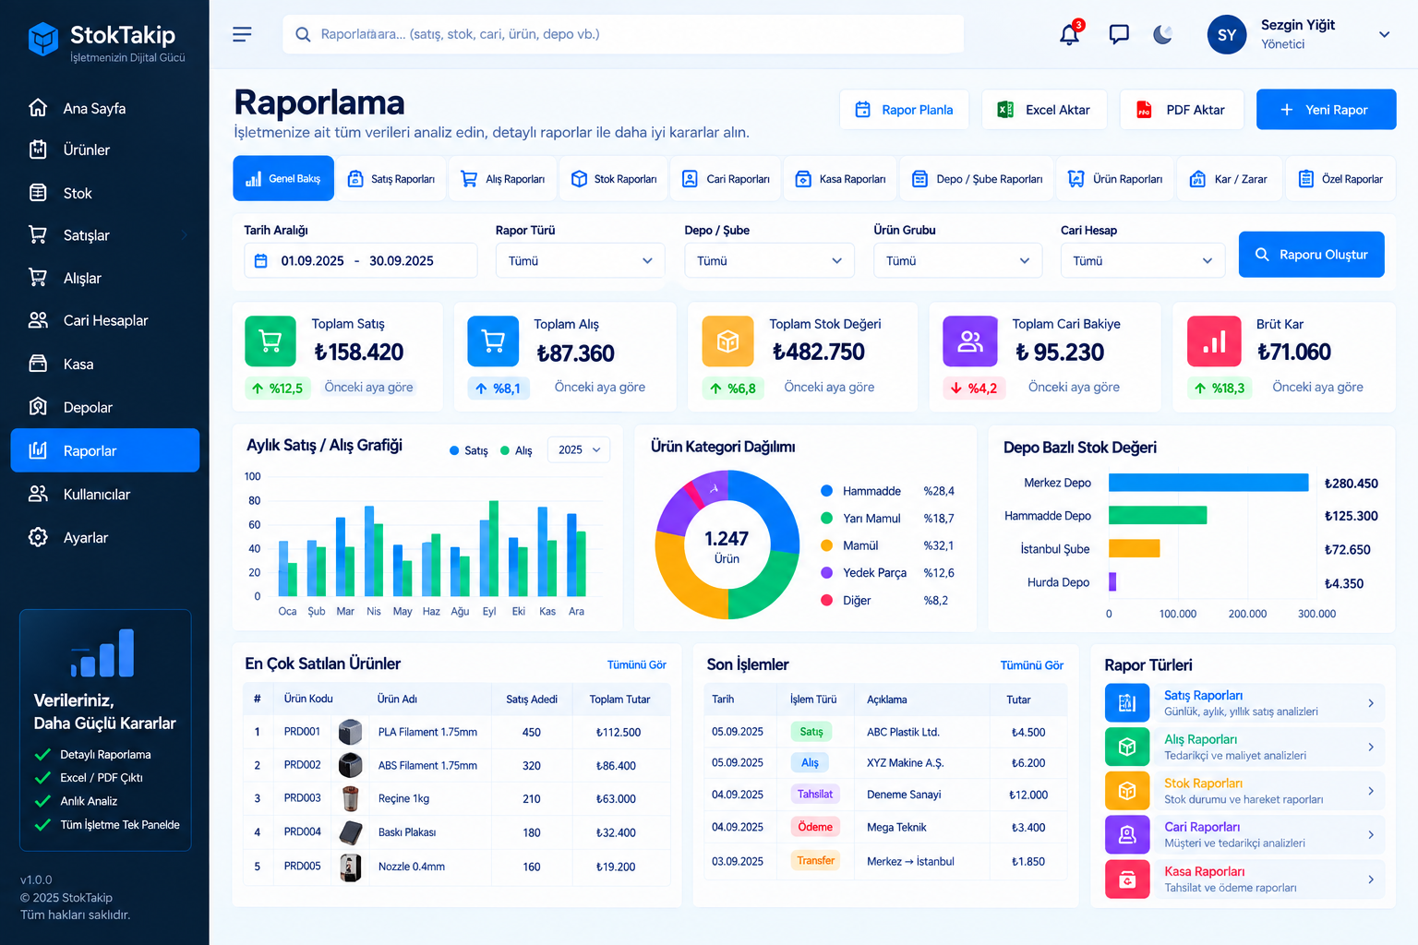Click the Merkez Depo blue bar
Viewport: 1418px width, 945px height.
[1208, 483]
